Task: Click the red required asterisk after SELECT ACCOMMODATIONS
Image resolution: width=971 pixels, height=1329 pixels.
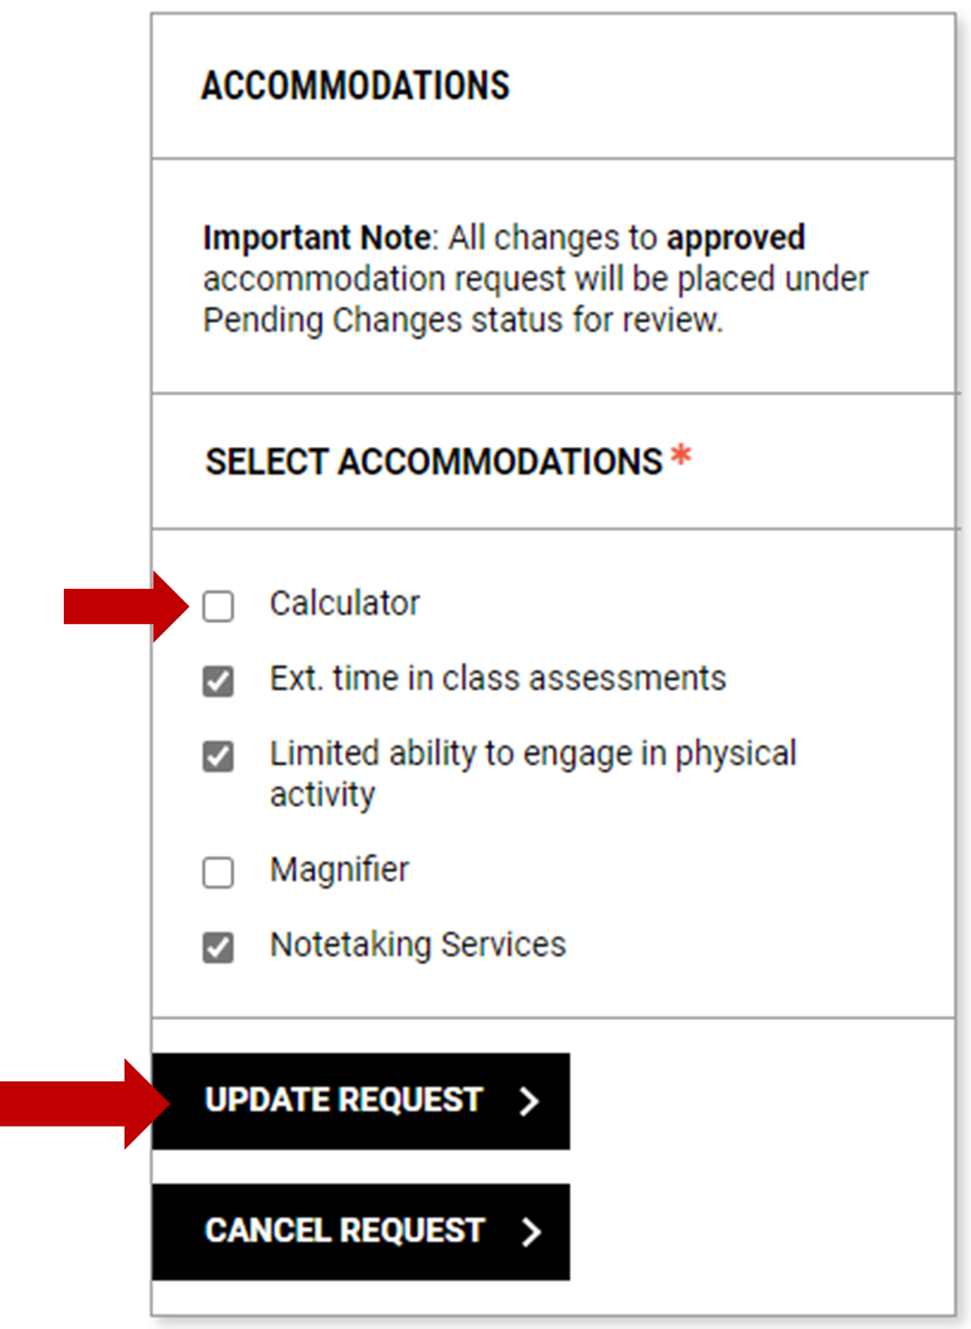Action: coord(680,453)
